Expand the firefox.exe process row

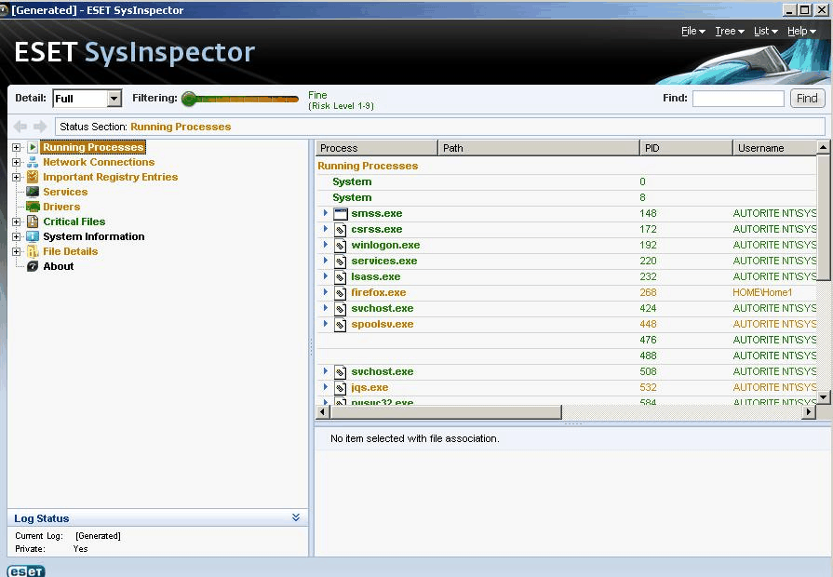[x=325, y=292]
